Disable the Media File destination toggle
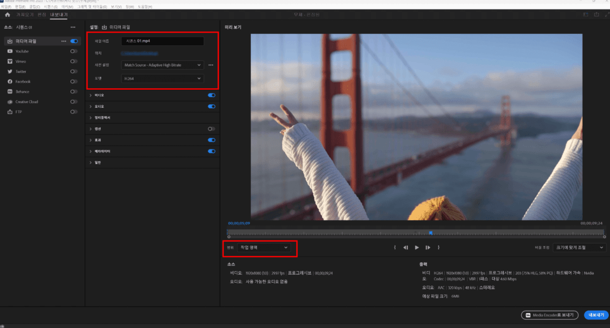This screenshot has width=610, height=328. tap(74, 41)
